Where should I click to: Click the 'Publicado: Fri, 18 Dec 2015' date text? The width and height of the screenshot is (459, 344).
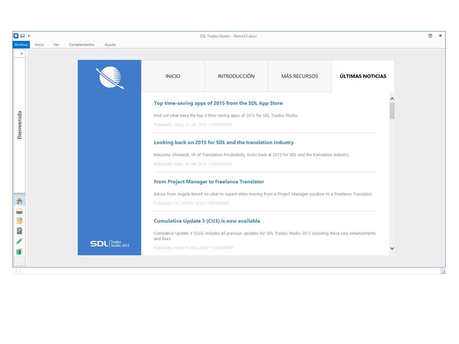coord(191,203)
